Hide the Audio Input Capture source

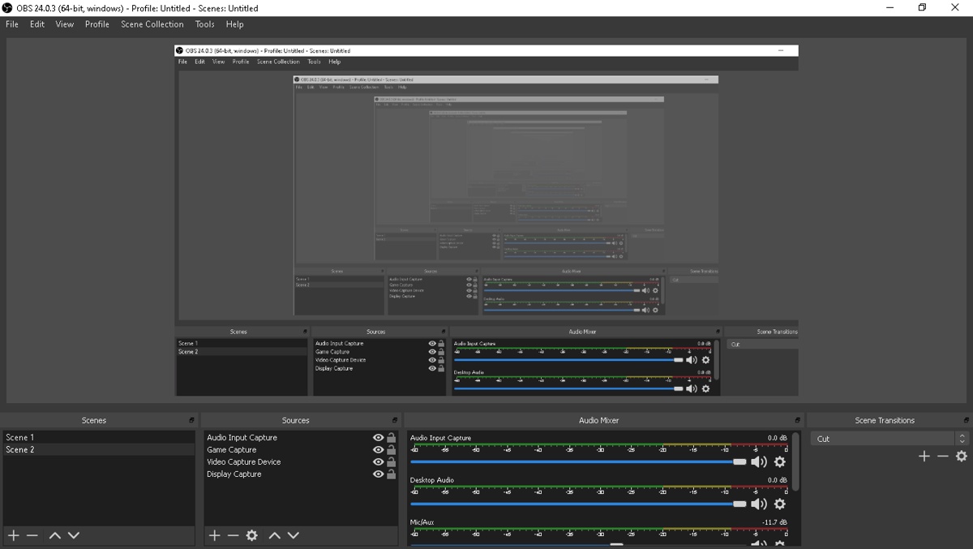[x=378, y=438]
